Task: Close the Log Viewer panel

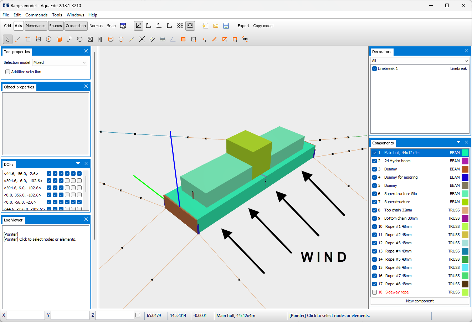Action: [86, 219]
